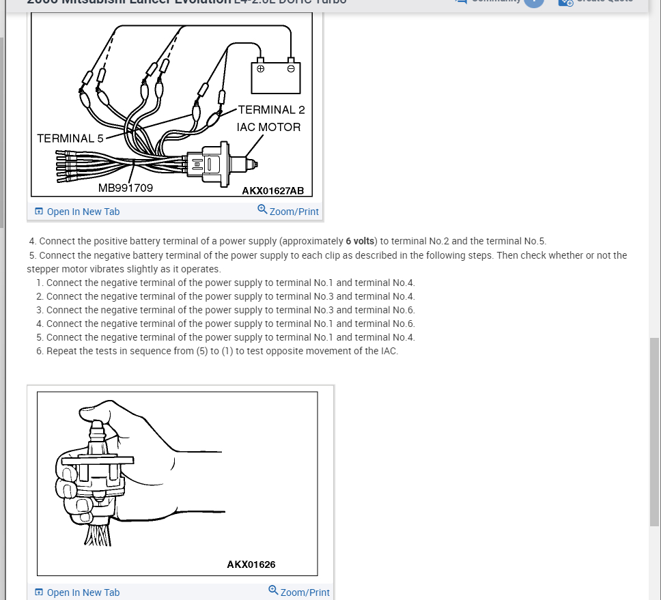Click sub-step 6 'Repeat the tests in sequence' text
661x600 pixels.
point(217,351)
